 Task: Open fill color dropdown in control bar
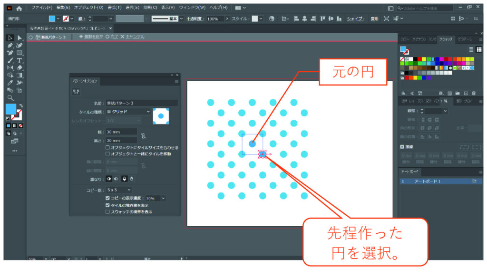point(58,19)
